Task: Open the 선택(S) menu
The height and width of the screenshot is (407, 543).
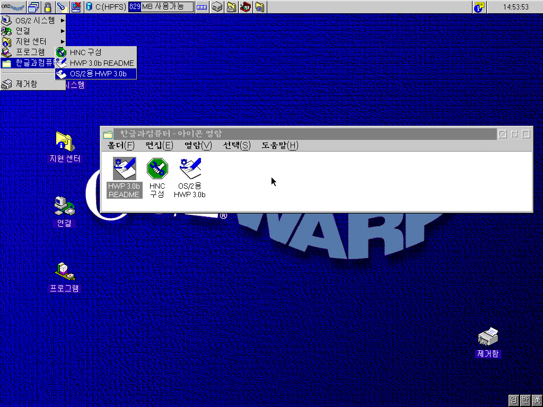Action: pyautogui.click(x=237, y=145)
